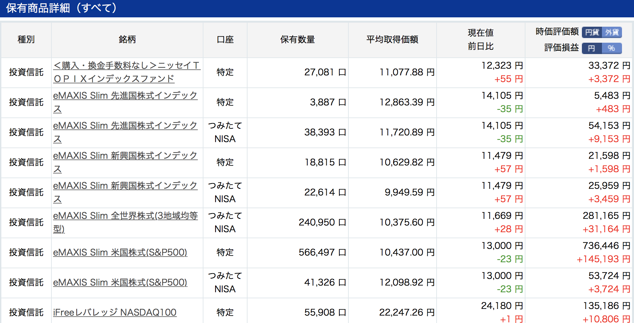Screen dimensions: 634x323
Task: Show profit/loss in 円
Action: point(592,48)
